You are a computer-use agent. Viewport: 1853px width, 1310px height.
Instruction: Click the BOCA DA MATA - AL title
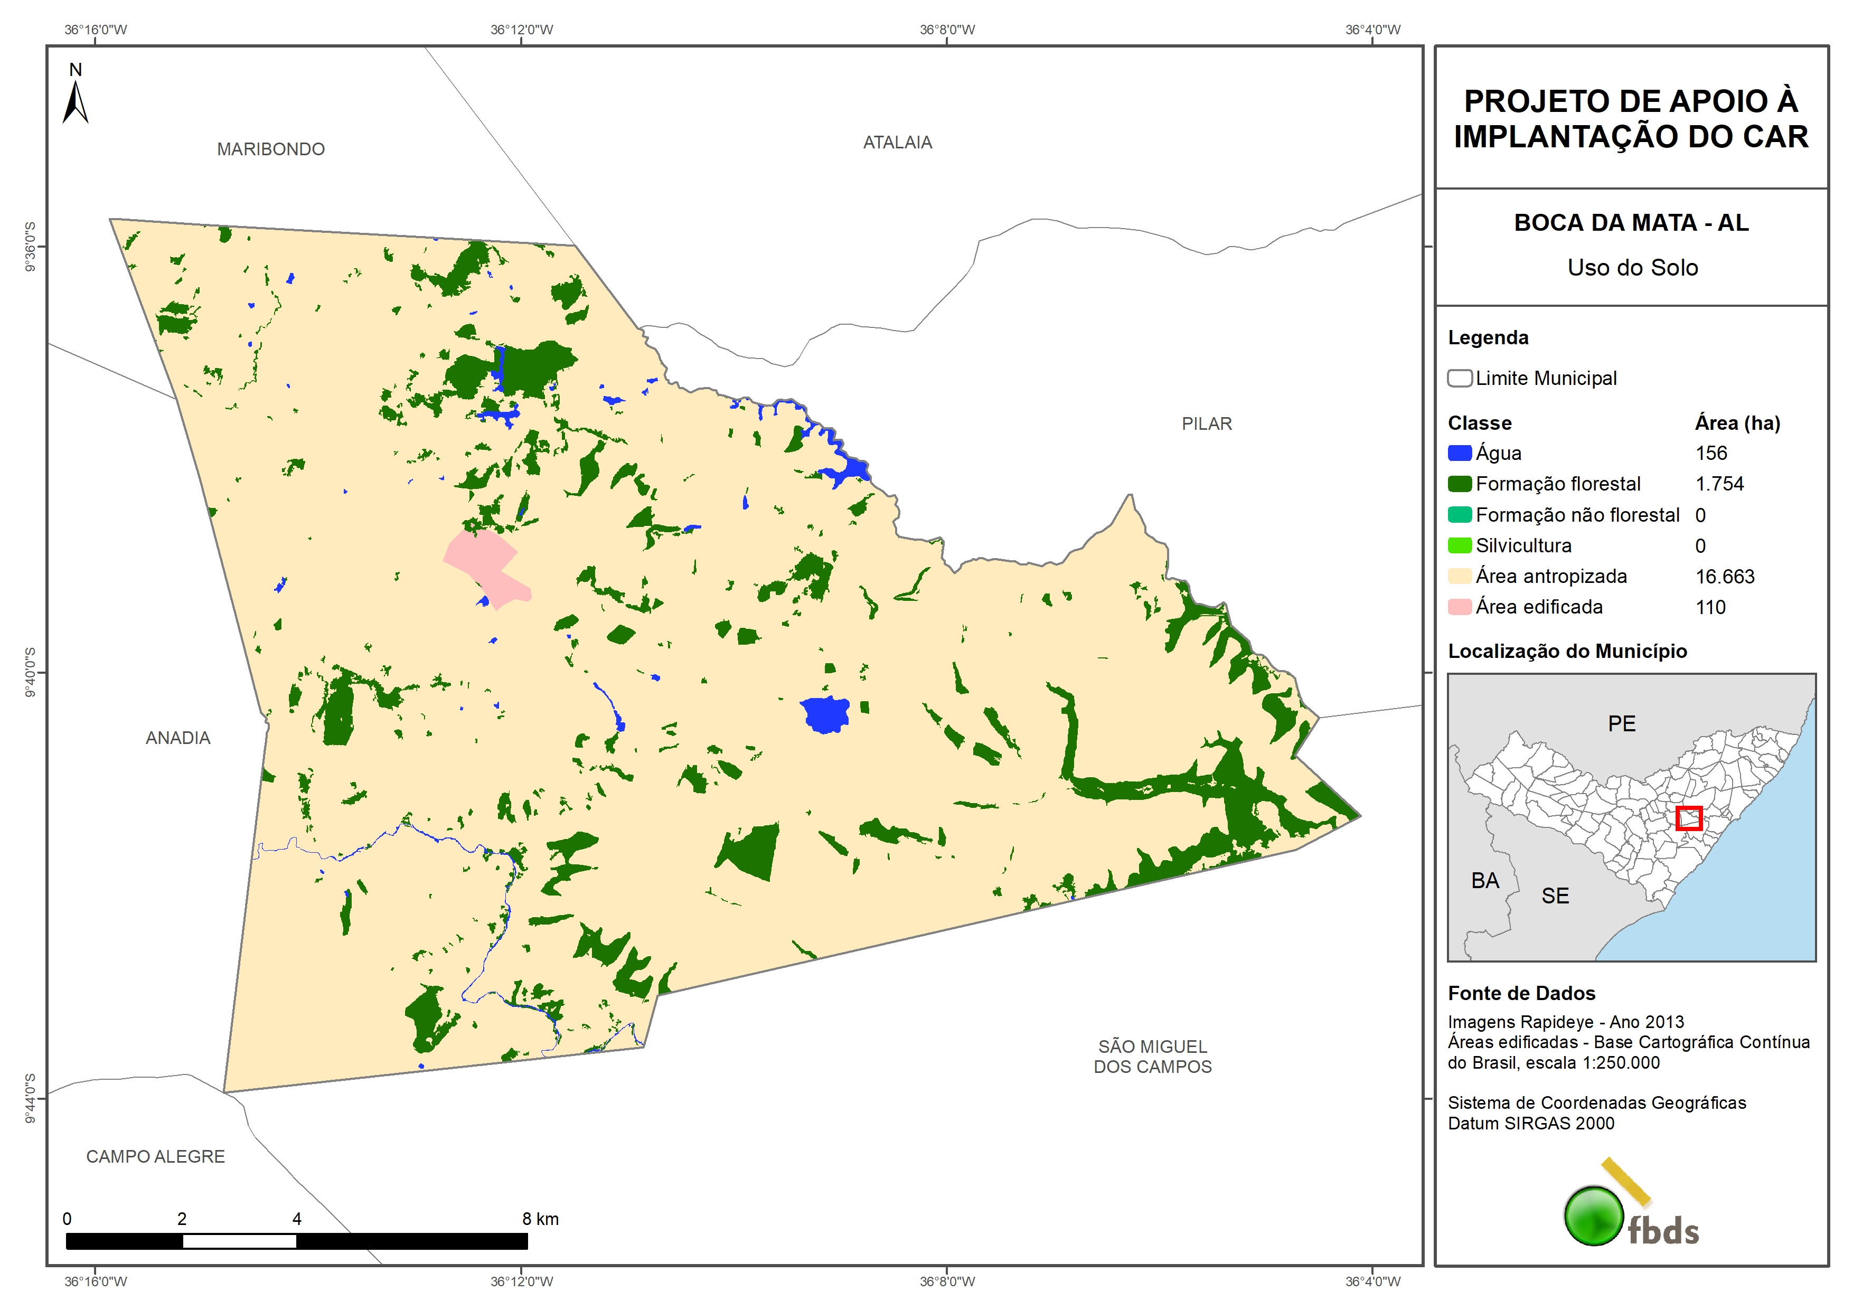click(1631, 223)
